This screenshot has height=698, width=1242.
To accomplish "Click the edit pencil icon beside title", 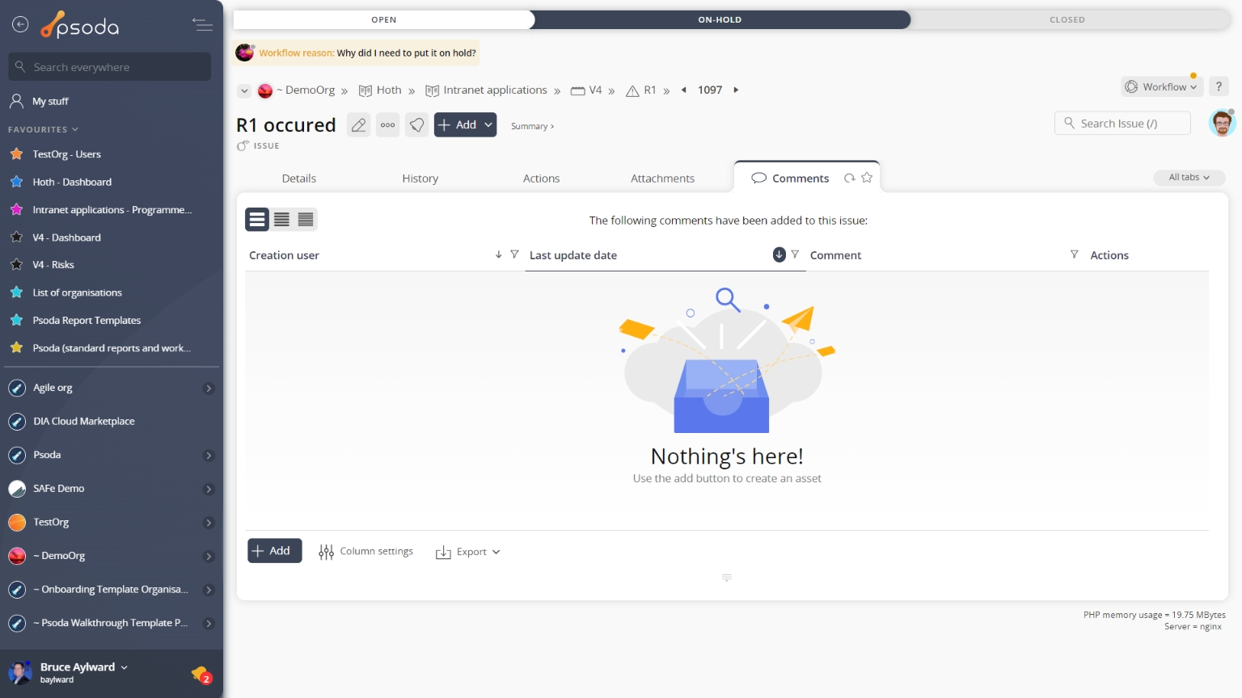I will 358,125.
